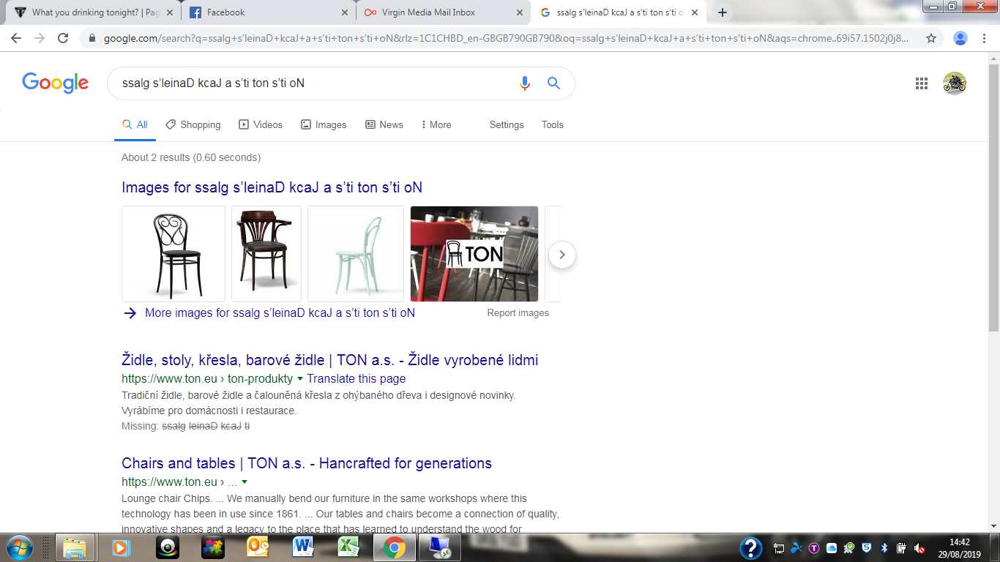Open the Google apps grid
1000x562 pixels.
pos(922,83)
